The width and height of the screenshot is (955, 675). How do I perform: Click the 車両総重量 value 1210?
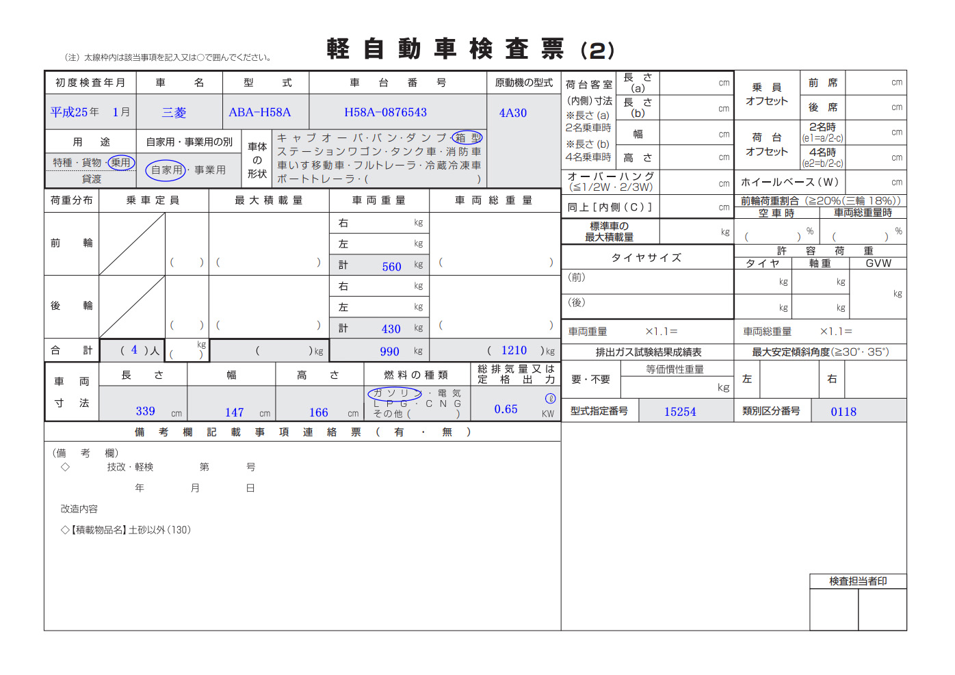coord(514,351)
